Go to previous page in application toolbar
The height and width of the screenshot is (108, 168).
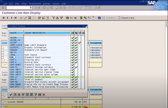pyautogui.click(x=8, y=18)
